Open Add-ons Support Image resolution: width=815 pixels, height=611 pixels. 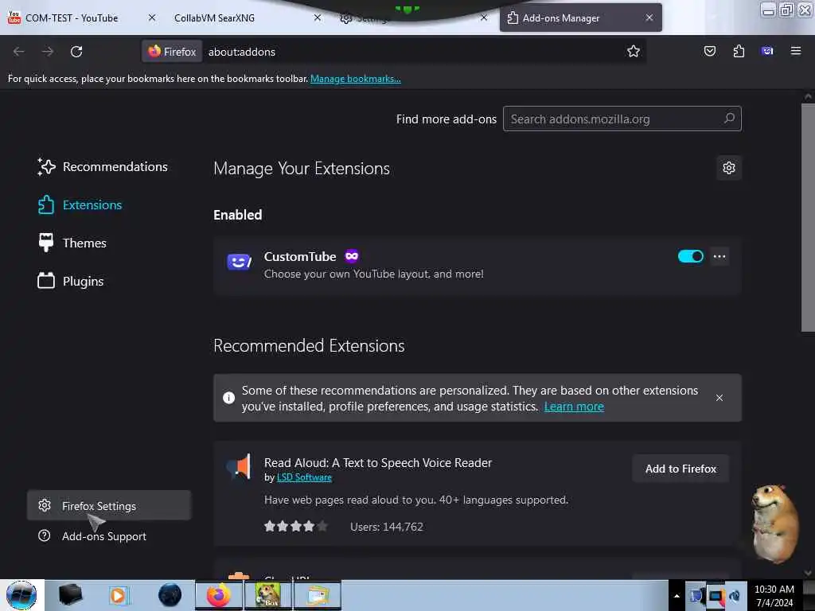point(92,535)
